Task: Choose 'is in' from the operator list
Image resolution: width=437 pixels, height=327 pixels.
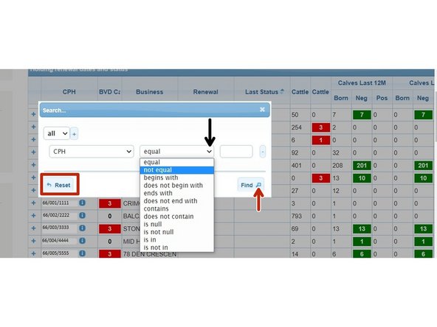Action: [x=176, y=240]
